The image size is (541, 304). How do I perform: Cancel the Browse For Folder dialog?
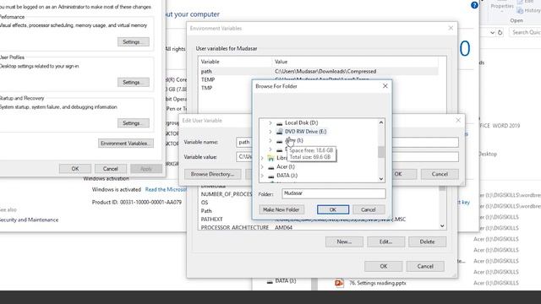point(369,209)
